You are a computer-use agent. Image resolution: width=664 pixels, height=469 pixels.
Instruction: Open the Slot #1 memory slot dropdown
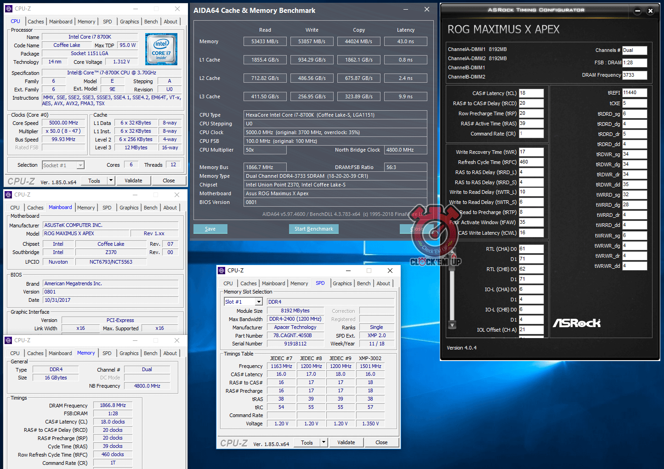tap(259, 302)
